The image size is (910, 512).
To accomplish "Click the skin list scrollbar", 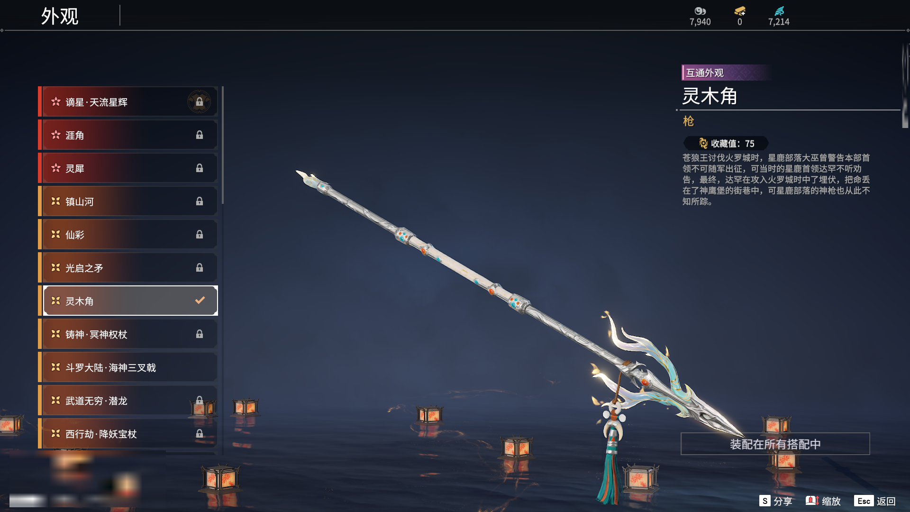I will click(x=223, y=145).
